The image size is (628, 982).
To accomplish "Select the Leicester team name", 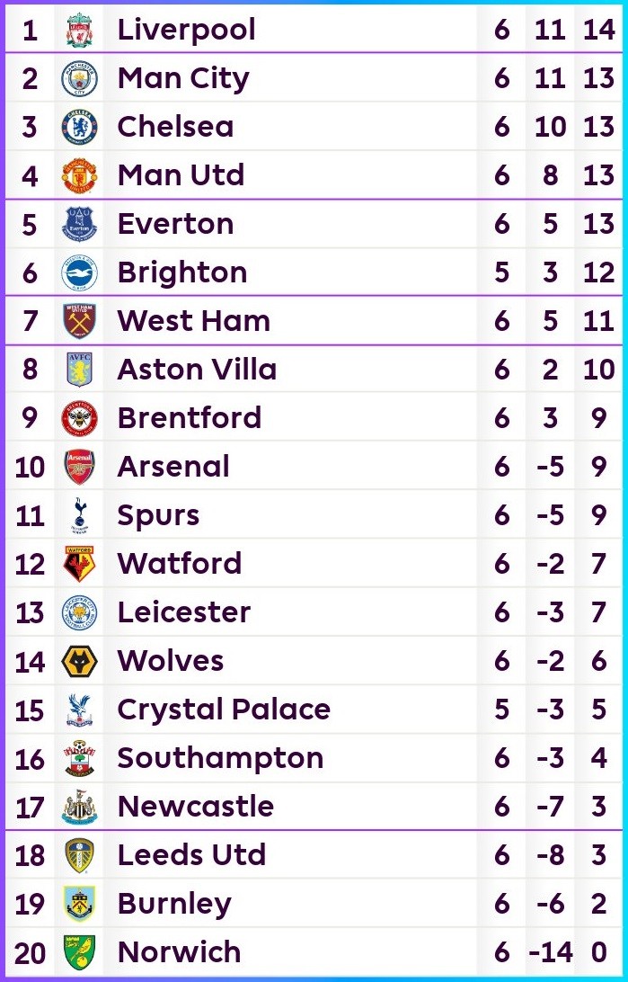I will pos(184,612).
